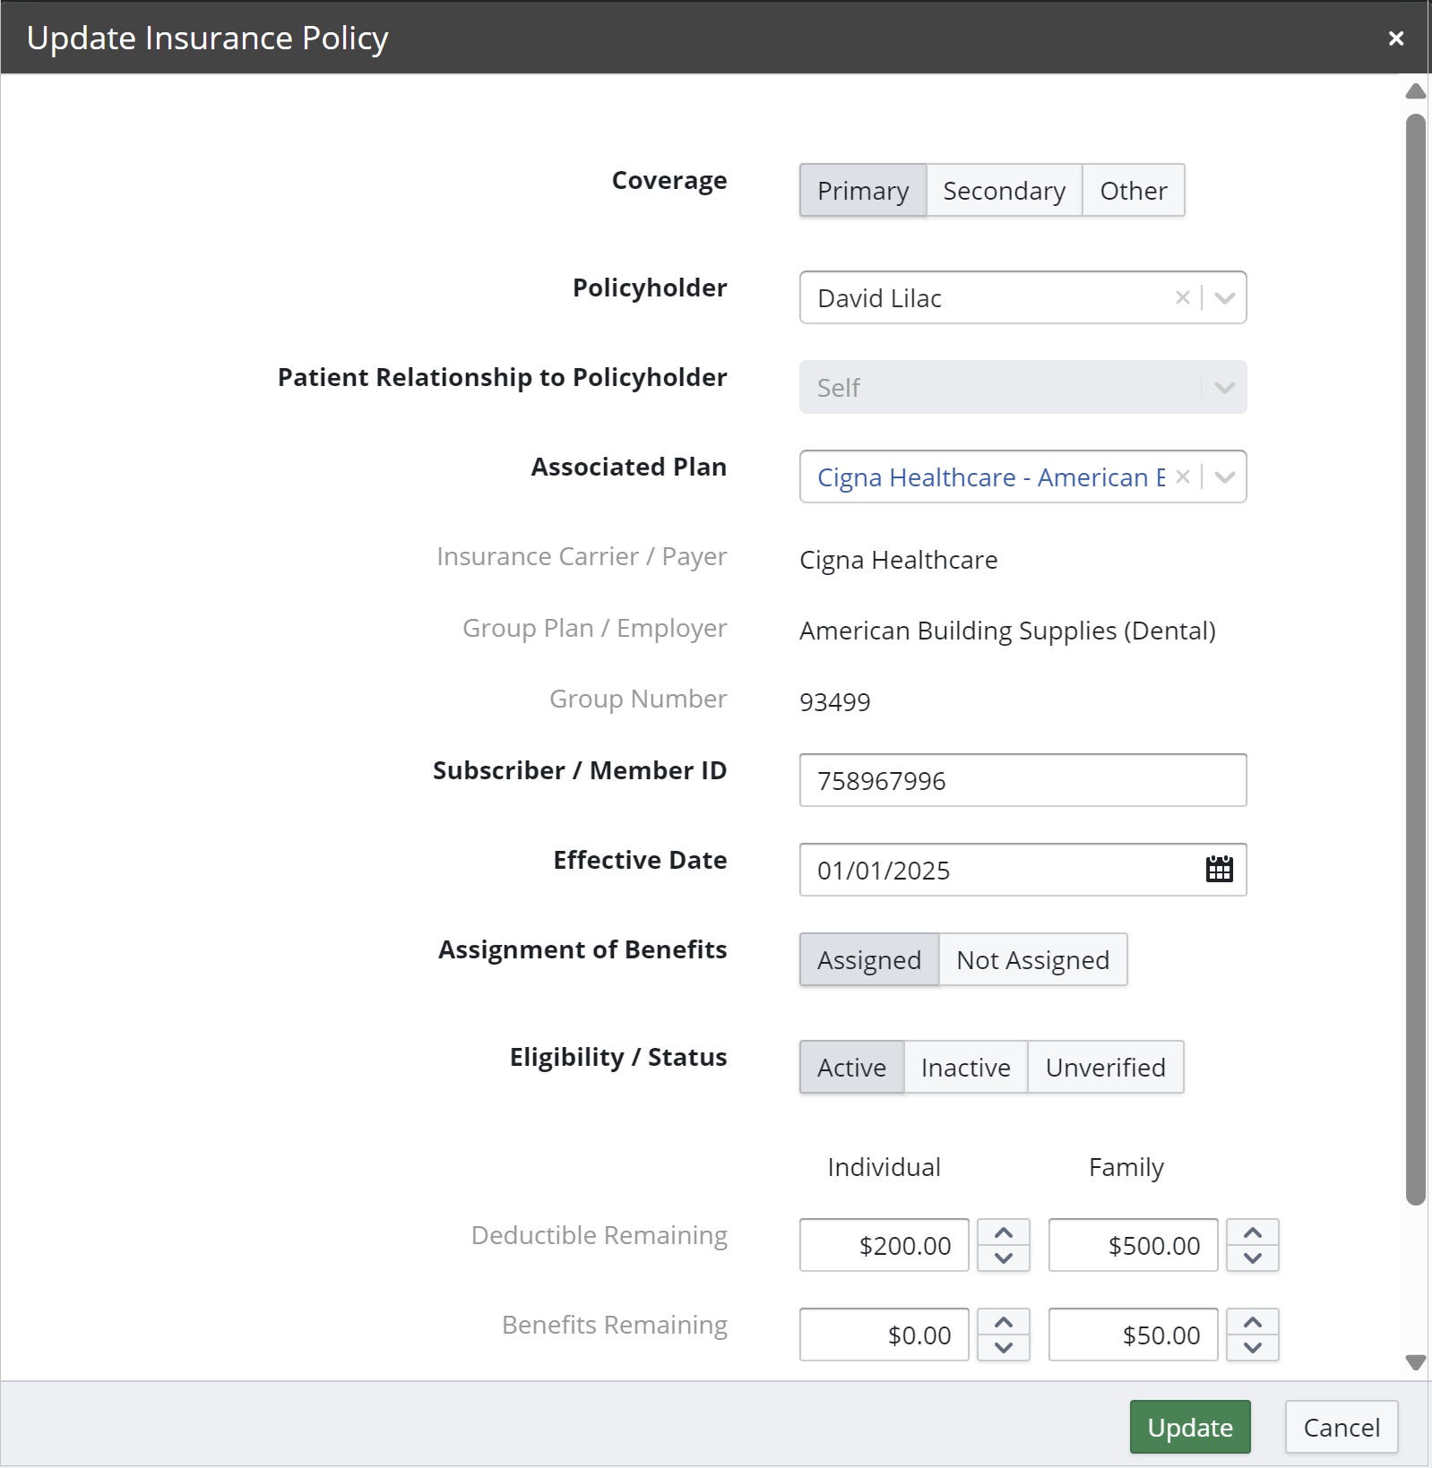Increase Family Deductible Remaining with up arrow
Screen dimensions: 1432x1468
pyautogui.click(x=1253, y=1232)
